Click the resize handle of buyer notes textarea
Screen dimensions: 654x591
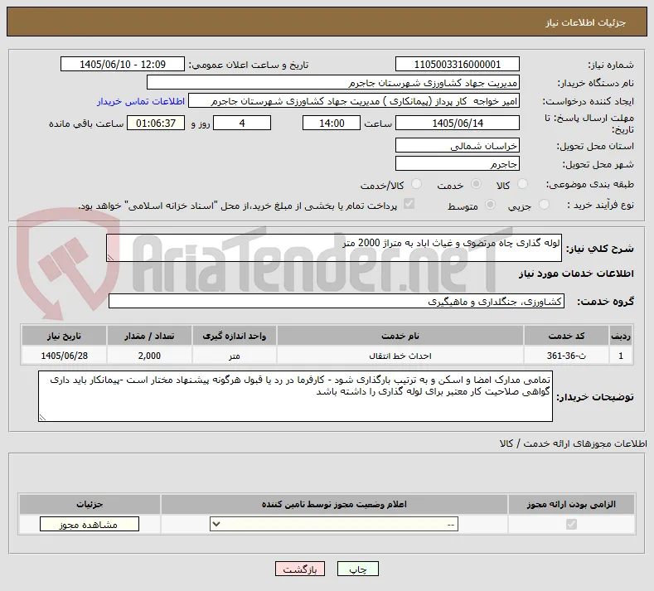(x=42, y=418)
